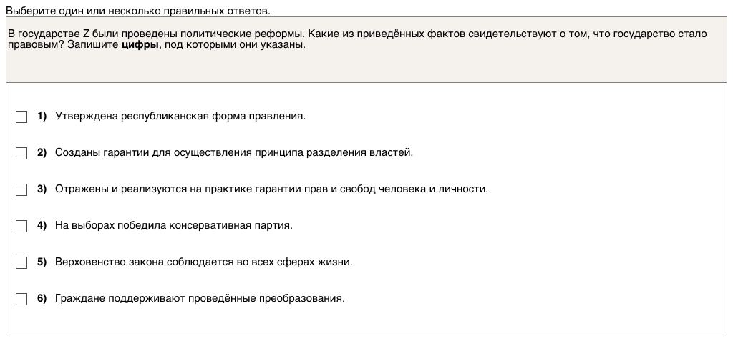Select checkbox for answer 4
The height and width of the screenshot is (341, 733).
[x=21, y=226]
